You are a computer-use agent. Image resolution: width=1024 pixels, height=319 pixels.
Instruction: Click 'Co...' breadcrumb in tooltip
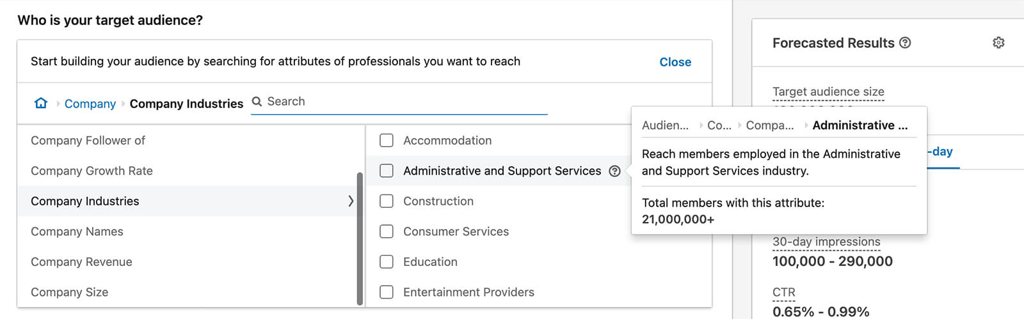click(719, 125)
